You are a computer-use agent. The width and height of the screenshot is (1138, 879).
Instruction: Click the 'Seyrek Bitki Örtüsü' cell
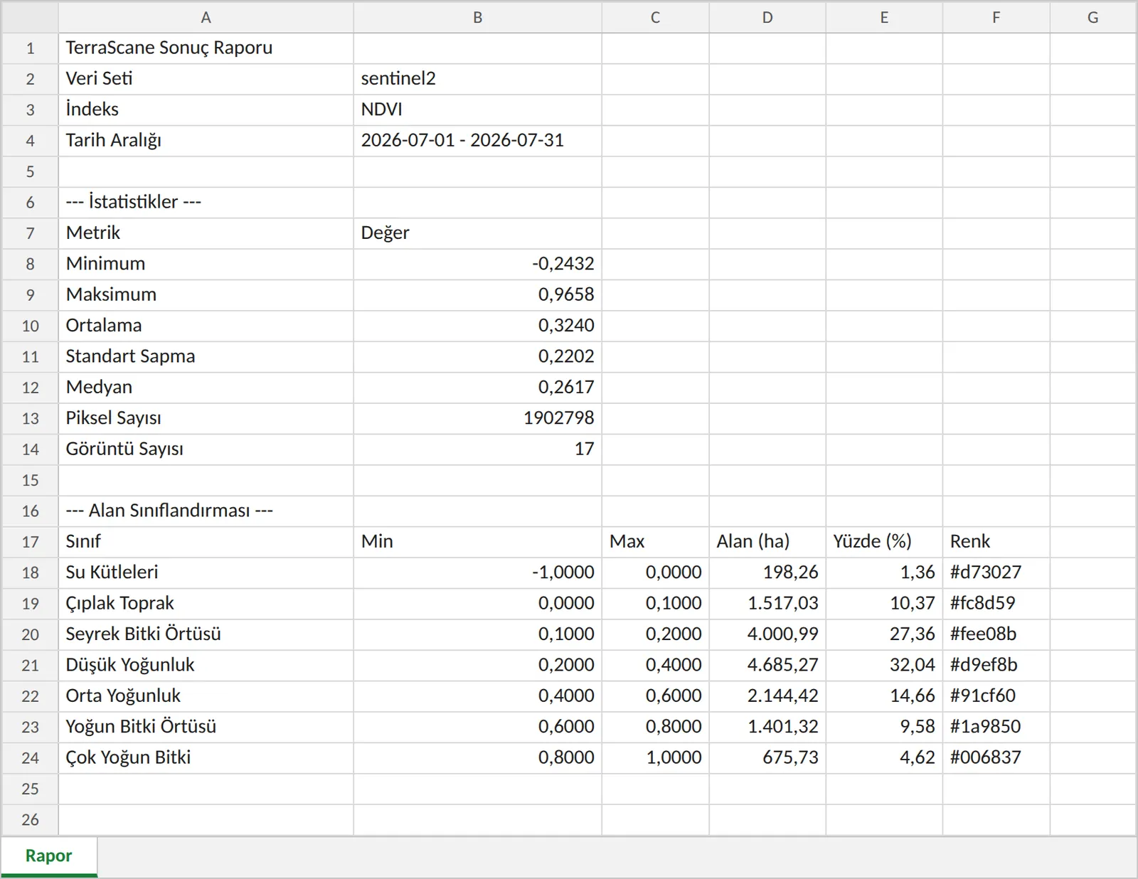click(206, 635)
